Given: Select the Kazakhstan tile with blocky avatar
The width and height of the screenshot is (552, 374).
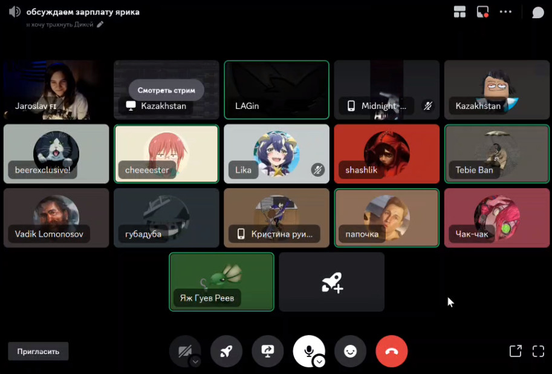Looking at the screenshot, I should pyautogui.click(x=497, y=90).
